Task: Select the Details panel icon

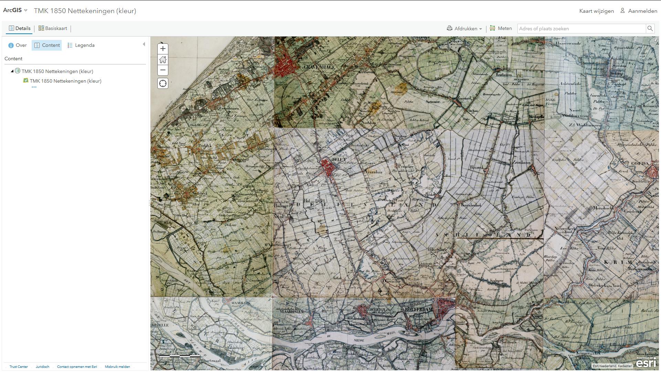Action: [12, 28]
